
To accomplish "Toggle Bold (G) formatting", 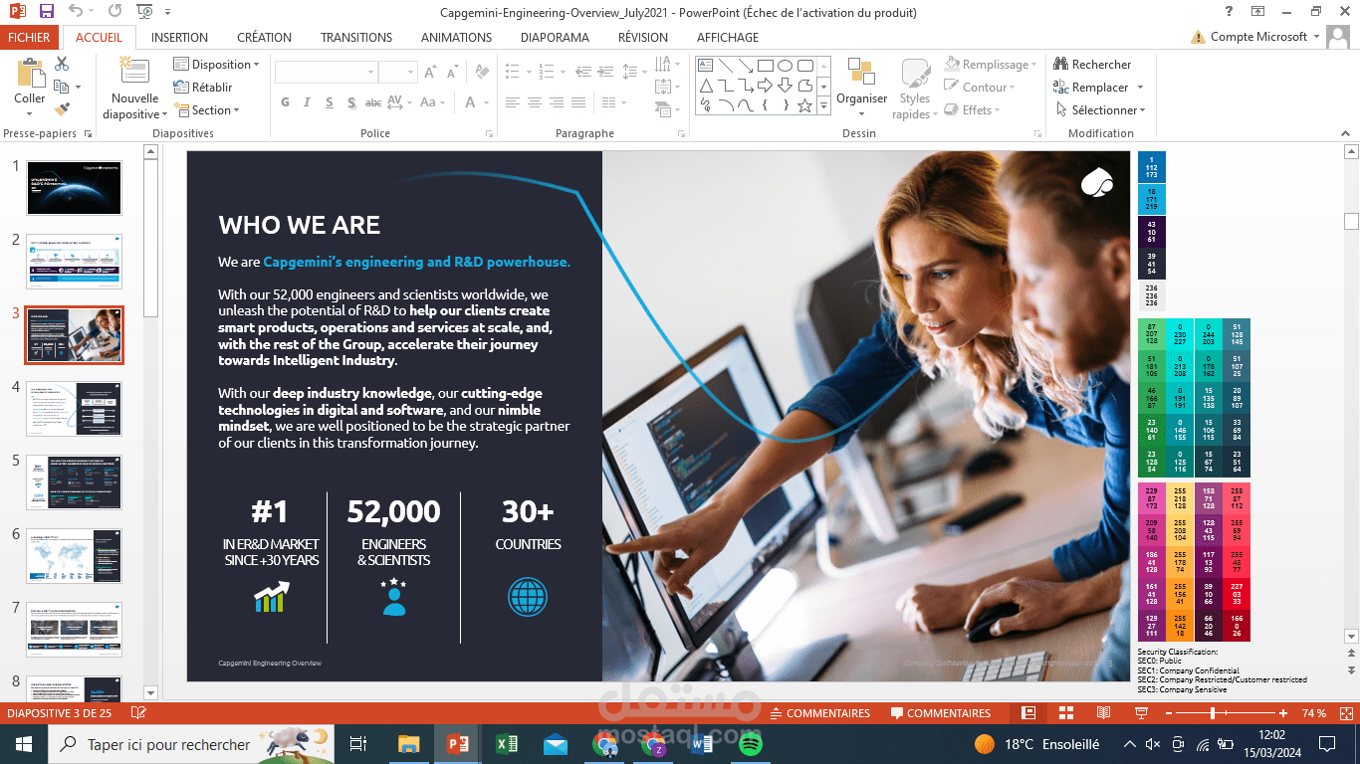I will coord(285,102).
